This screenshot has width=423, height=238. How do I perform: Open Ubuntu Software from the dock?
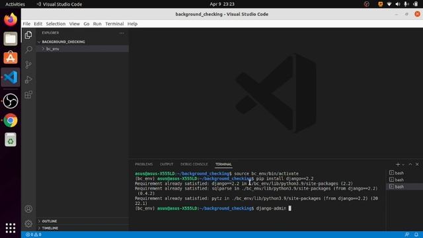[11, 58]
